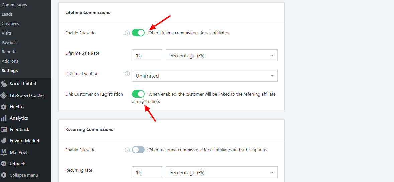Click the LiteSpeed Cache diamond icon
The width and height of the screenshot is (394, 182).
point(4,95)
